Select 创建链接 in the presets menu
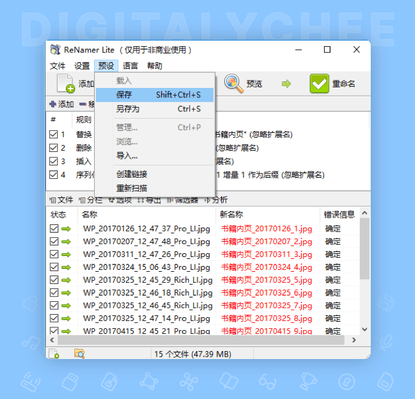The image size is (415, 399). (155, 174)
